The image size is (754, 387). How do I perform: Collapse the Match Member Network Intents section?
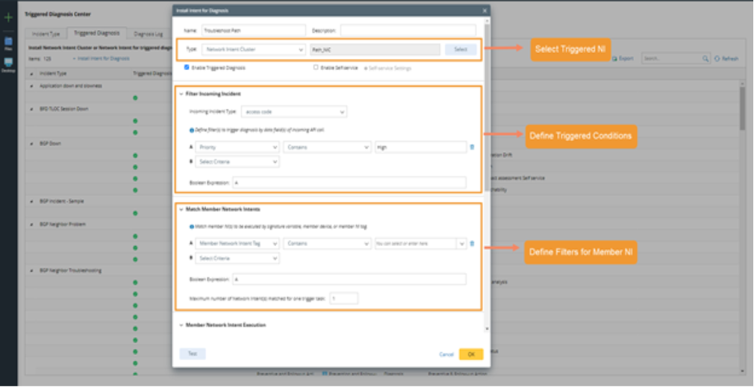(x=181, y=210)
